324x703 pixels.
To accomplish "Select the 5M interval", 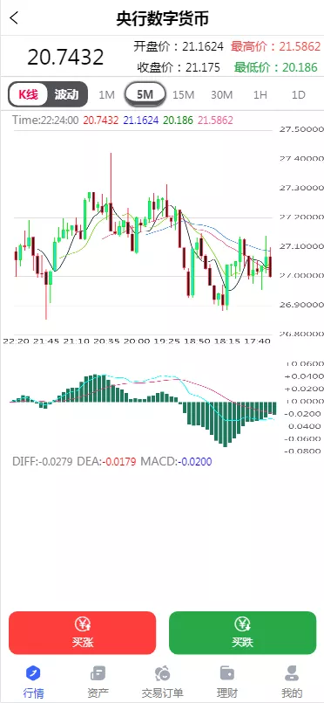I will (145, 94).
